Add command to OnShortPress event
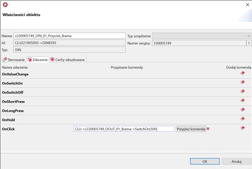This screenshot has width=252, height=169. [242, 101]
